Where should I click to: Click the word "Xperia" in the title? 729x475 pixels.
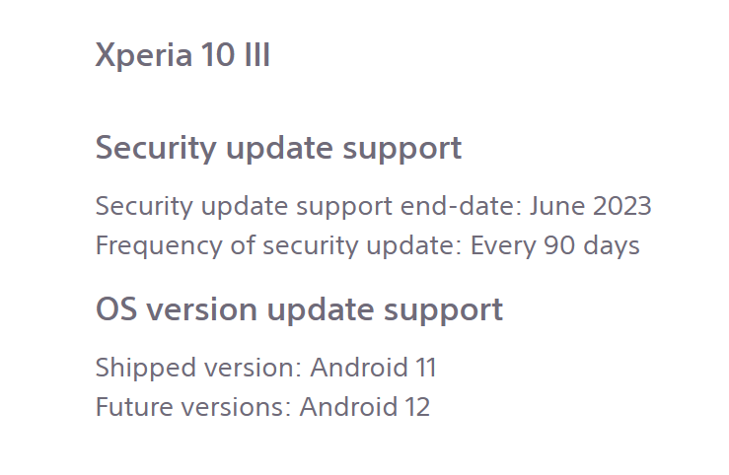[144, 56]
